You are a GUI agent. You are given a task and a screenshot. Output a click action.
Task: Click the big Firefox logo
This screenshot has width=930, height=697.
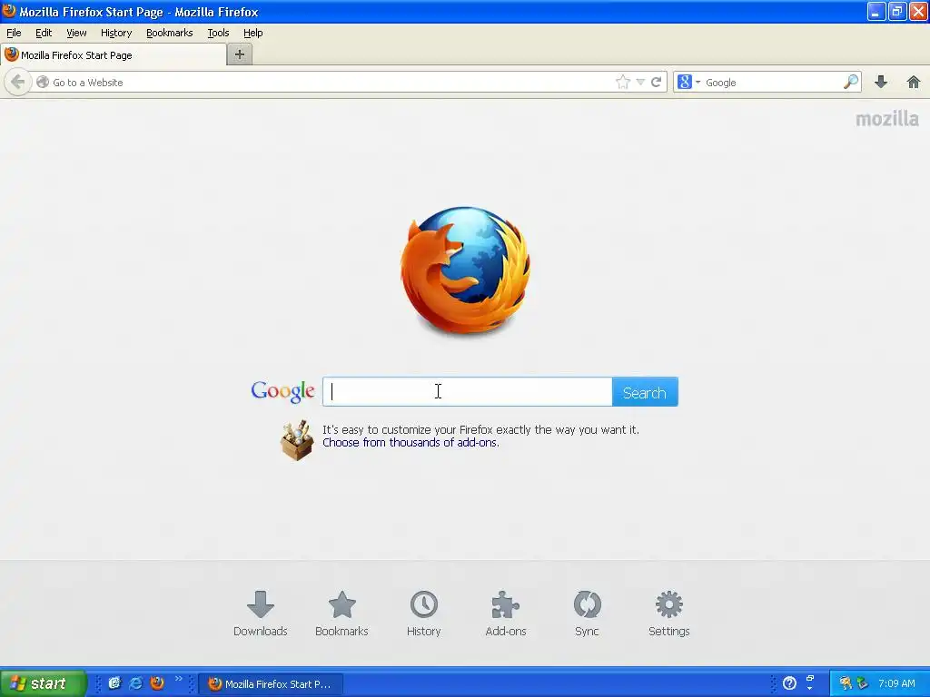(465, 270)
